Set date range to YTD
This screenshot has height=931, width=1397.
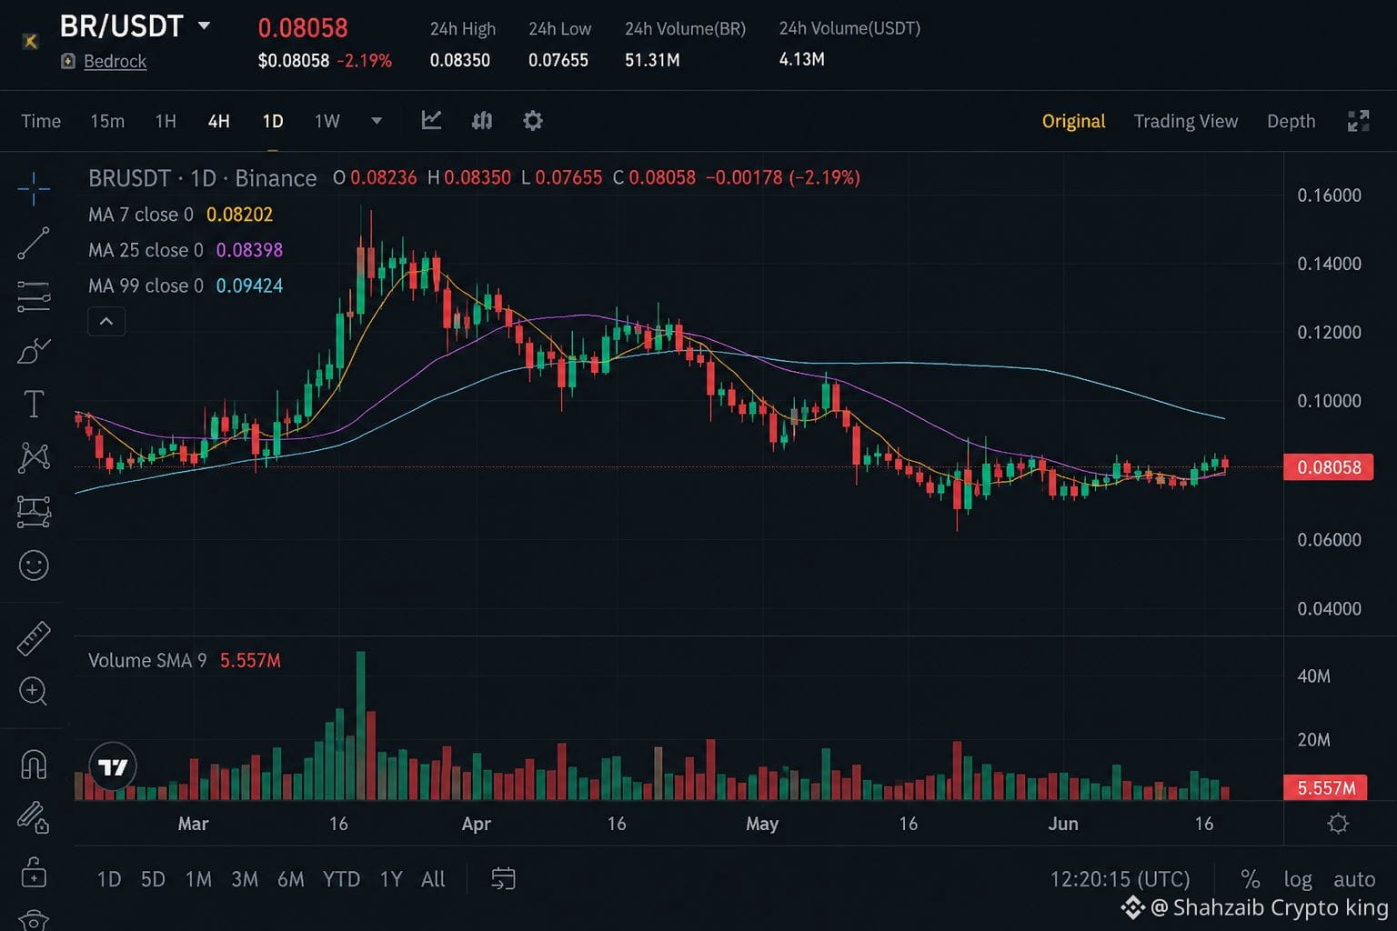341,879
